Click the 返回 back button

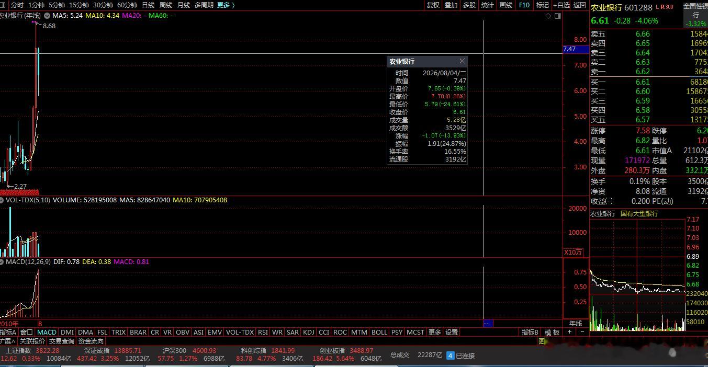coord(580,5)
